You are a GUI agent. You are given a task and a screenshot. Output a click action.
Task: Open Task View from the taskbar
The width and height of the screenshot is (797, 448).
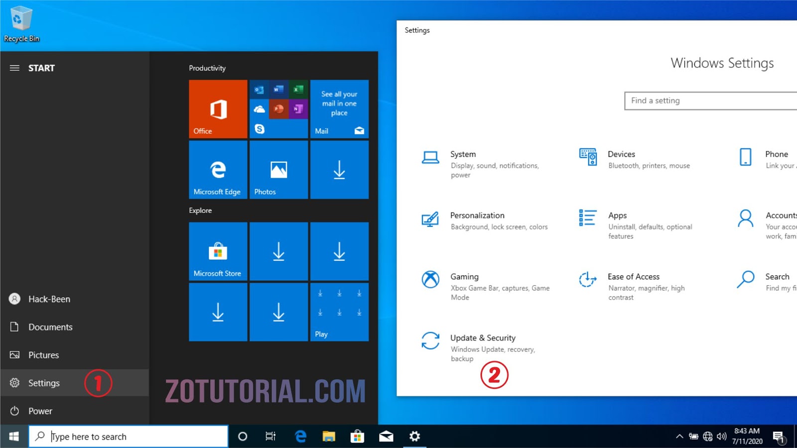(x=270, y=437)
